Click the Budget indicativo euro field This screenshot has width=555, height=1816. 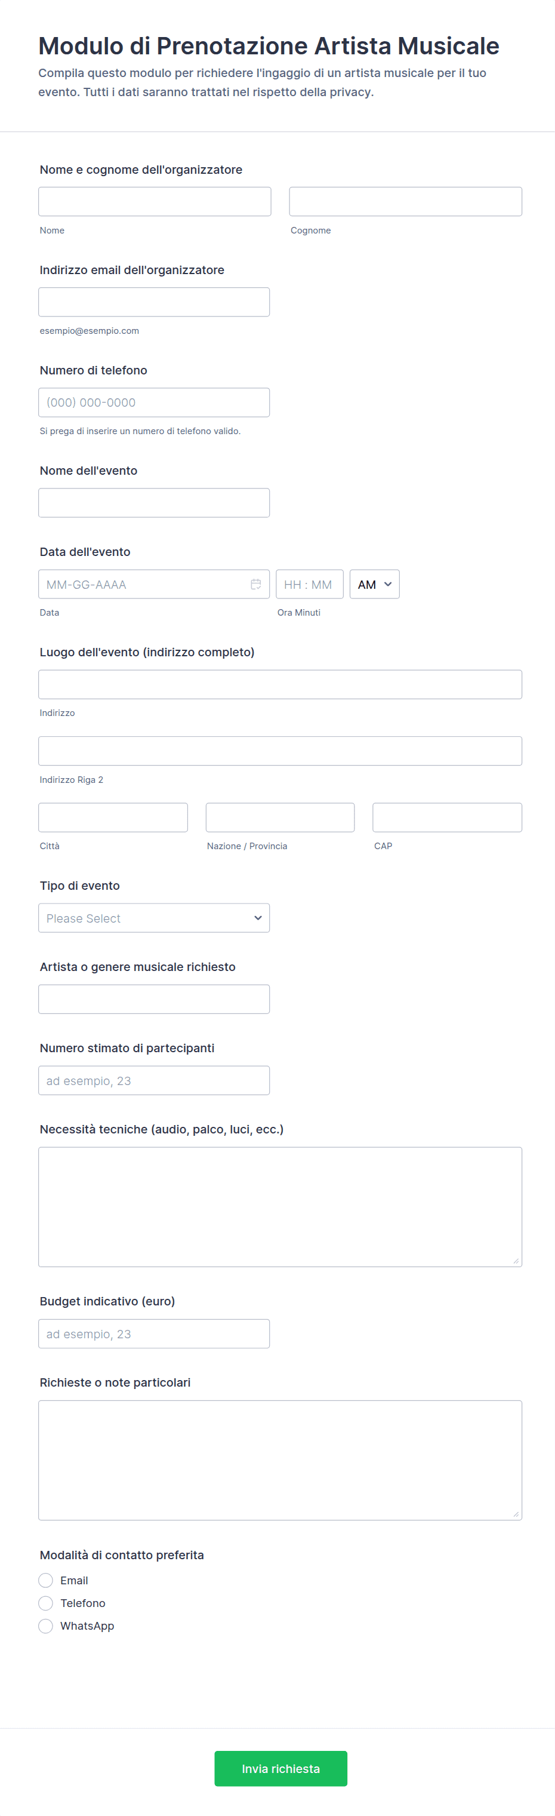pos(153,1334)
